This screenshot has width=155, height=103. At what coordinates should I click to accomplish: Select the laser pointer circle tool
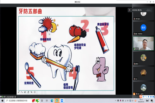click(35, 92)
